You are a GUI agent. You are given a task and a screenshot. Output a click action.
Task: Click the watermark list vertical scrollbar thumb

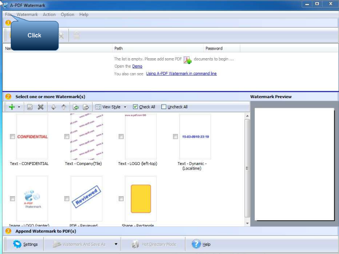[x=247, y=168]
